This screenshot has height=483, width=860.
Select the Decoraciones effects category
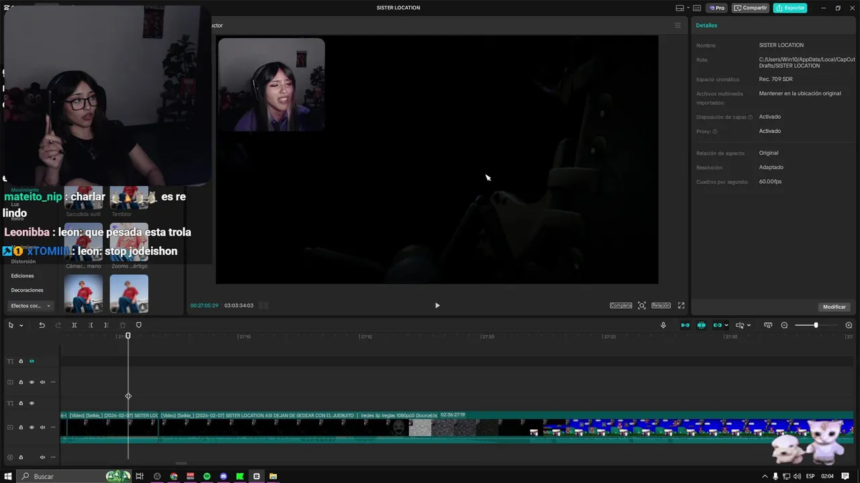(27, 290)
